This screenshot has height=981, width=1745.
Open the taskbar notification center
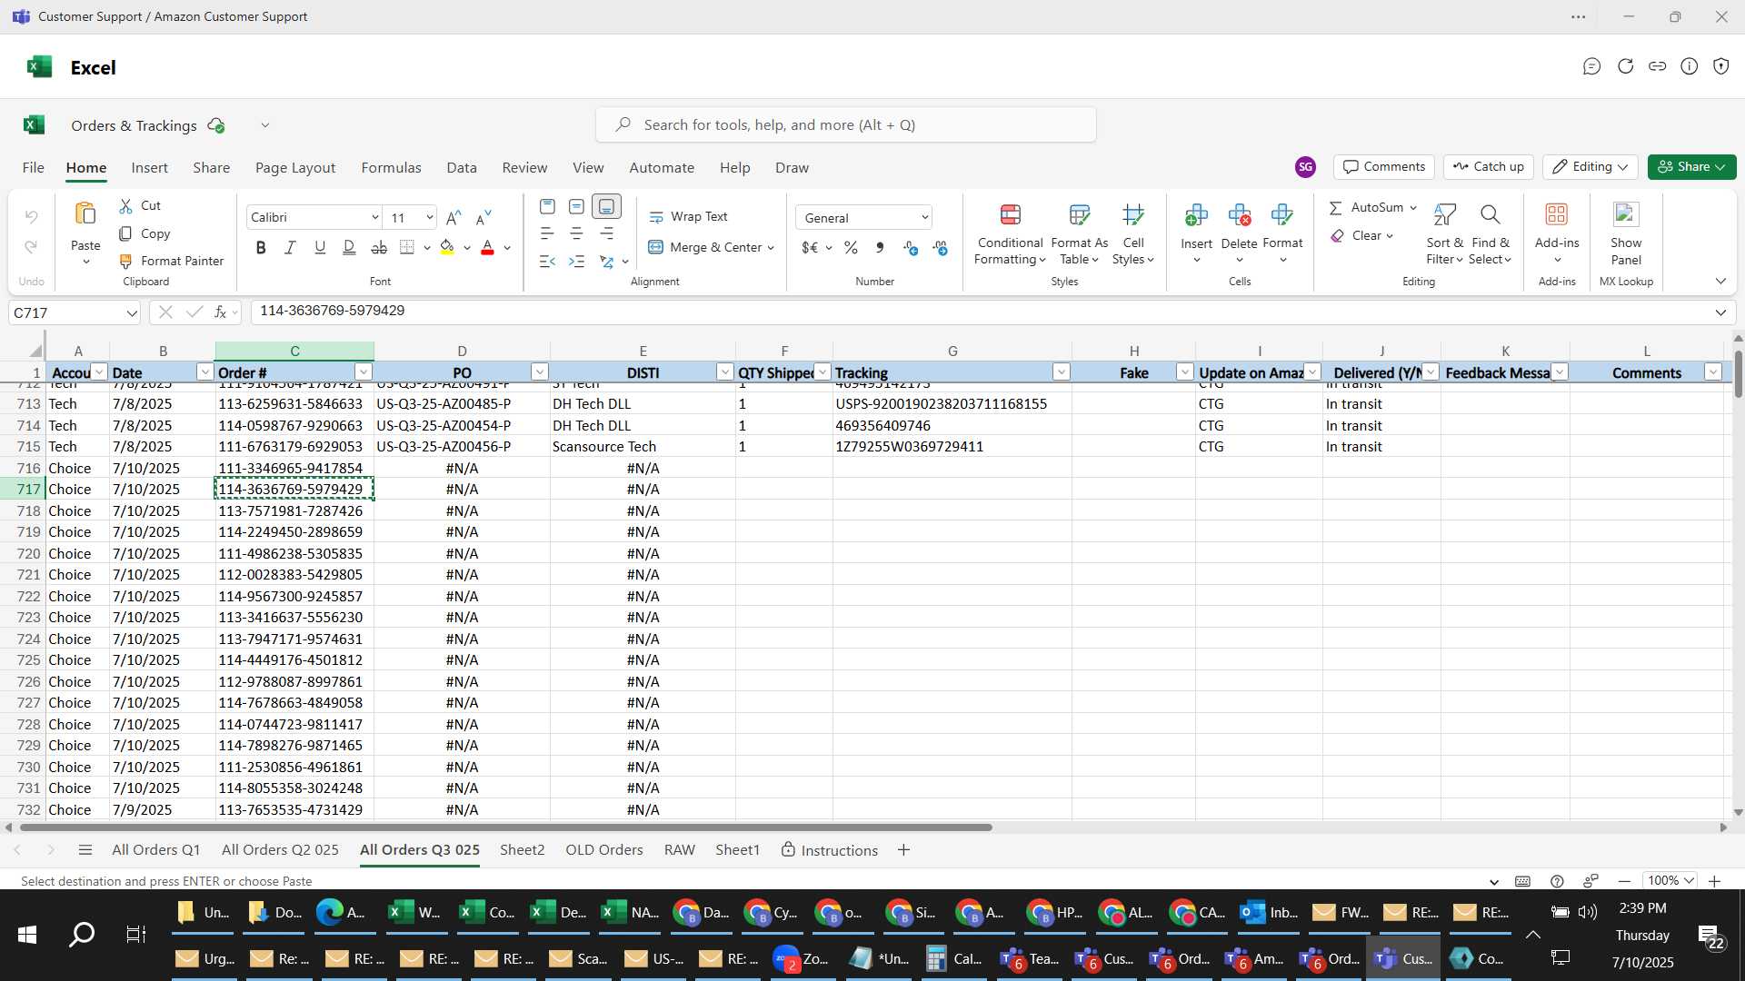1711,936
